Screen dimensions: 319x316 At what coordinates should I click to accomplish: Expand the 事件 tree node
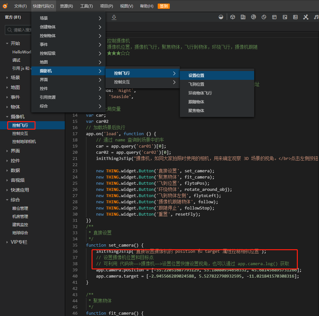(7, 97)
